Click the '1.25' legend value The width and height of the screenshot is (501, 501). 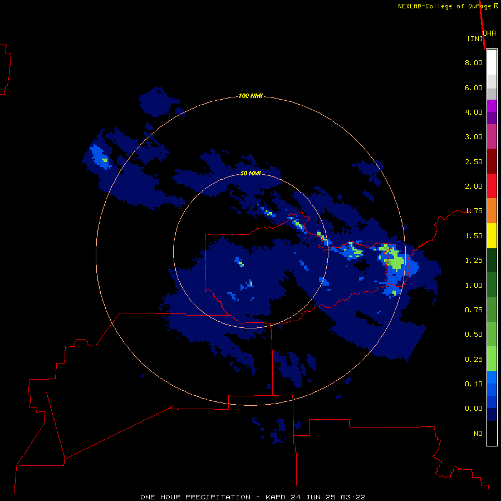pos(474,261)
